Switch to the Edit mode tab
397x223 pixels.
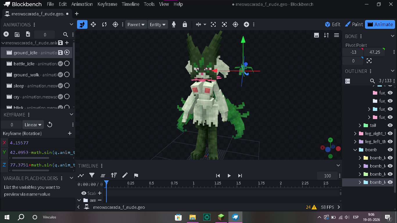pyautogui.click(x=332, y=24)
